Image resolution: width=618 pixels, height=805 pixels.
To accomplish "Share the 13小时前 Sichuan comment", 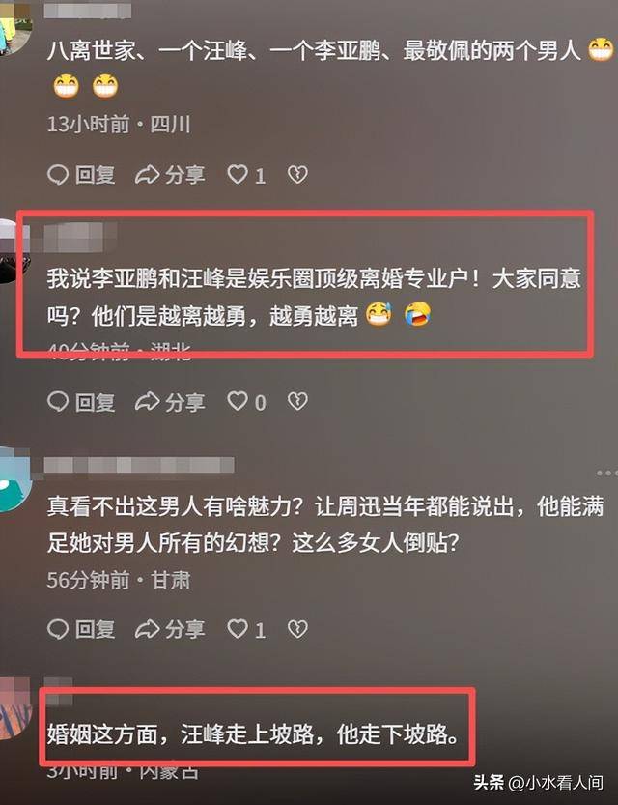I will 170,175.
